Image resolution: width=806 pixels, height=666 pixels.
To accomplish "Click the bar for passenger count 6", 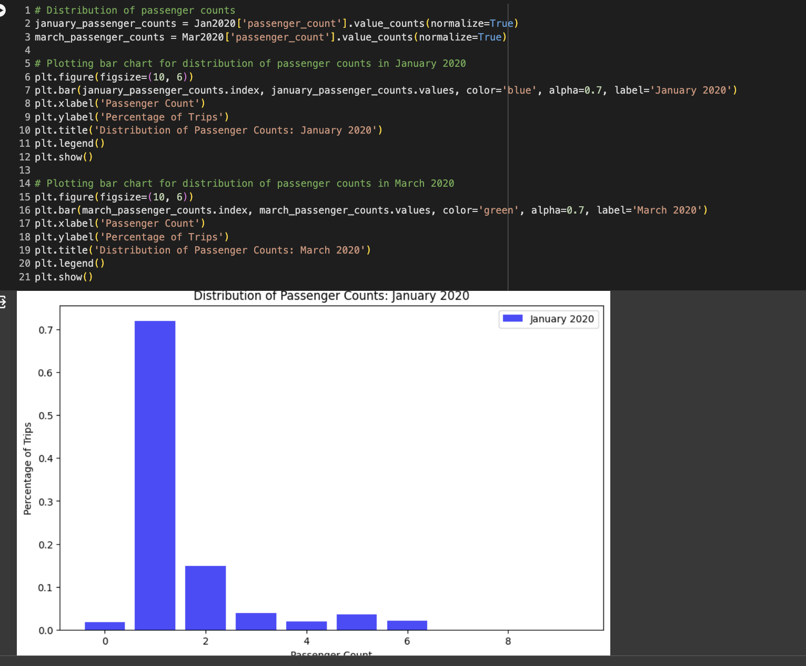I will [x=407, y=625].
